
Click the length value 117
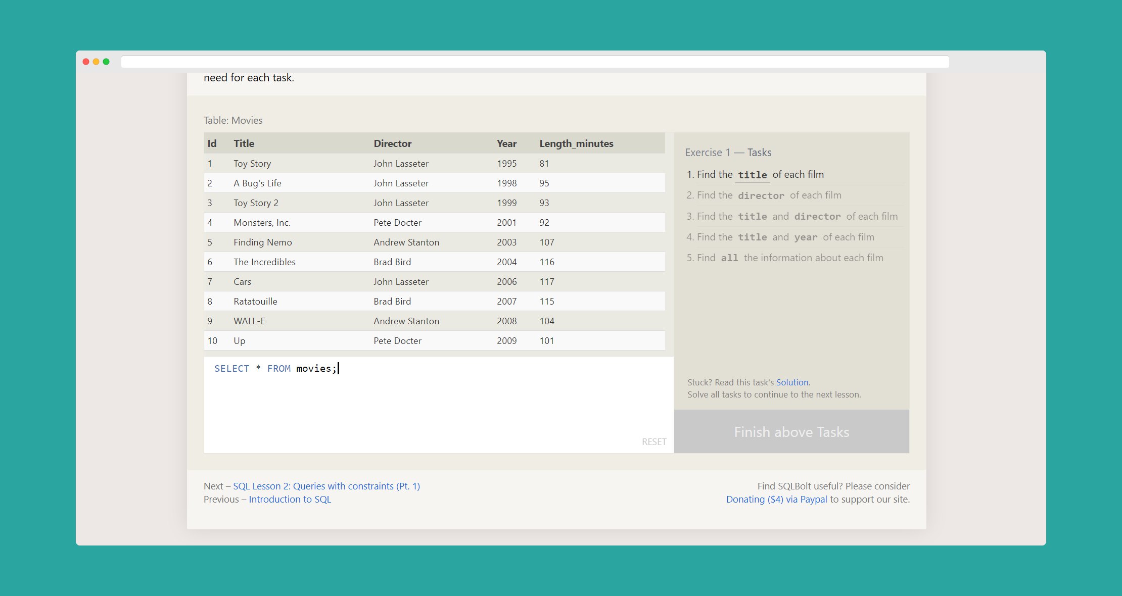(x=547, y=282)
